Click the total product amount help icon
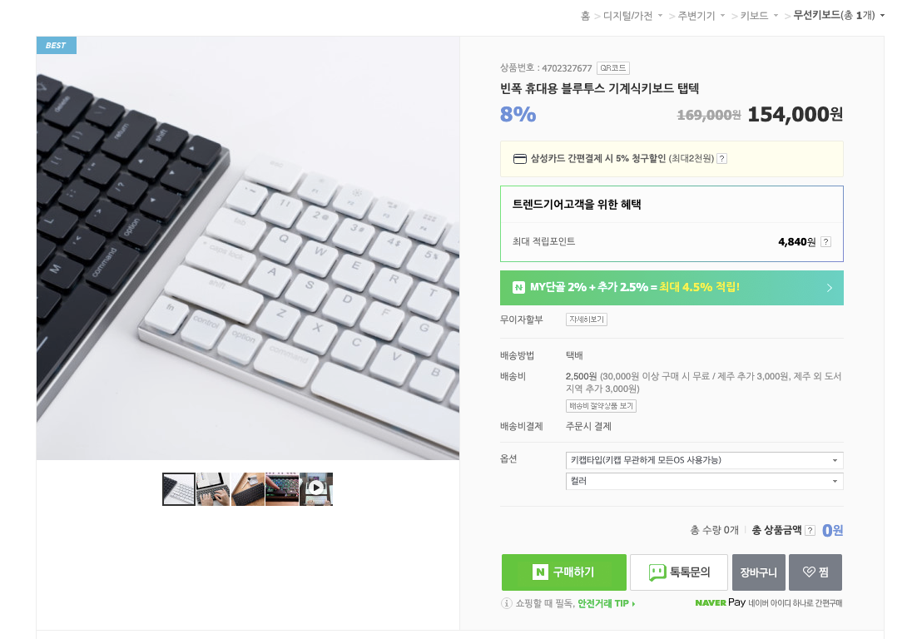Screen dimensions: 917x639 [x=810, y=530]
